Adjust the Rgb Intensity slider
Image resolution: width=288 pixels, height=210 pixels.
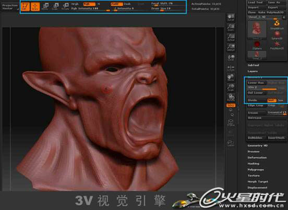click(90, 9)
